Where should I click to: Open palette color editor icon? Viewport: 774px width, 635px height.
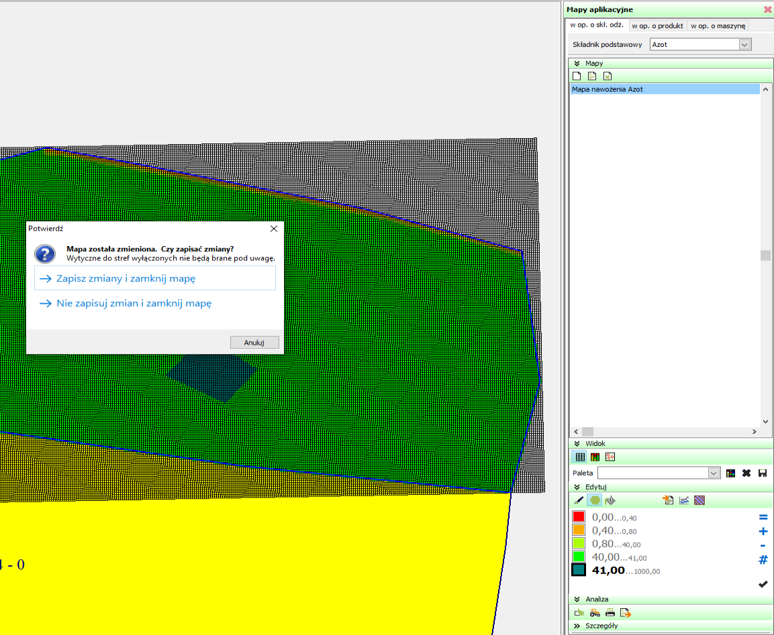[730, 473]
